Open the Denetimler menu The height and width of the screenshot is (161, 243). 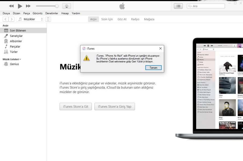[x=52, y=13]
